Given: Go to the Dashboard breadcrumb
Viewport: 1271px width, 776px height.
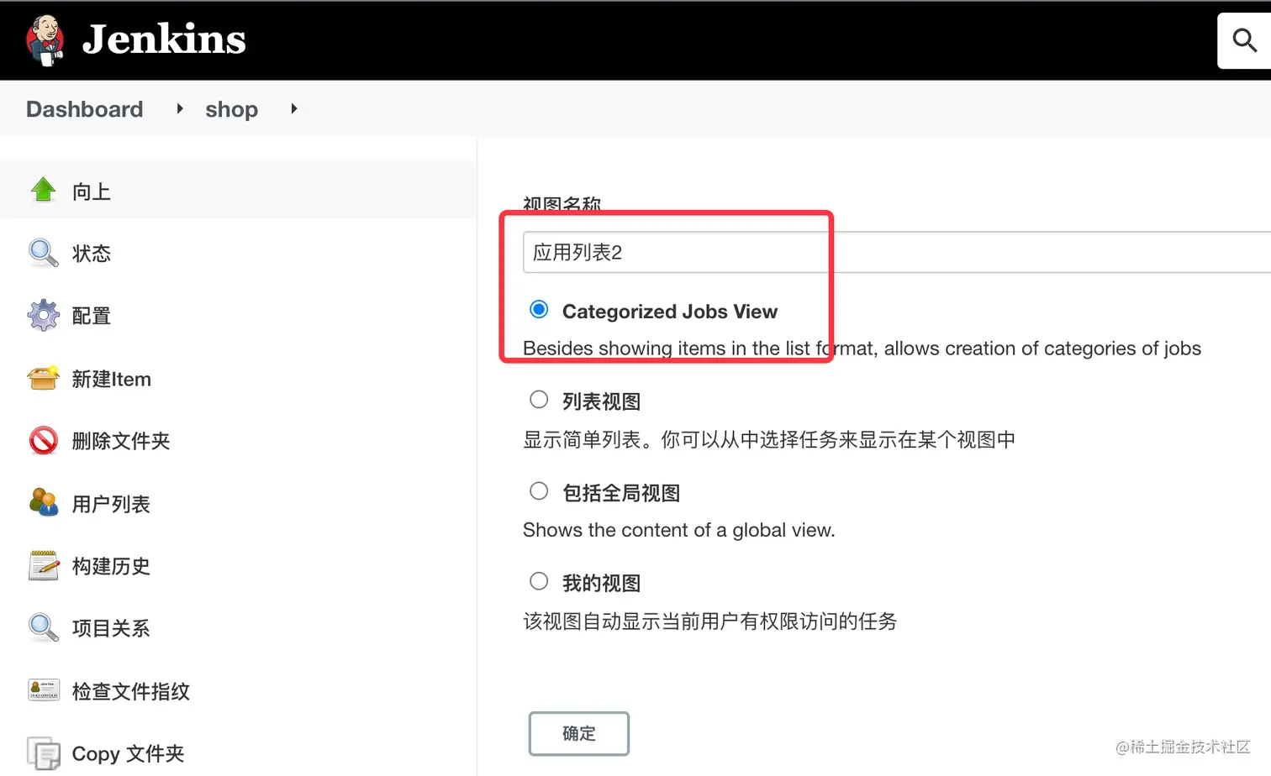Looking at the screenshot, I should coord(85,109).
